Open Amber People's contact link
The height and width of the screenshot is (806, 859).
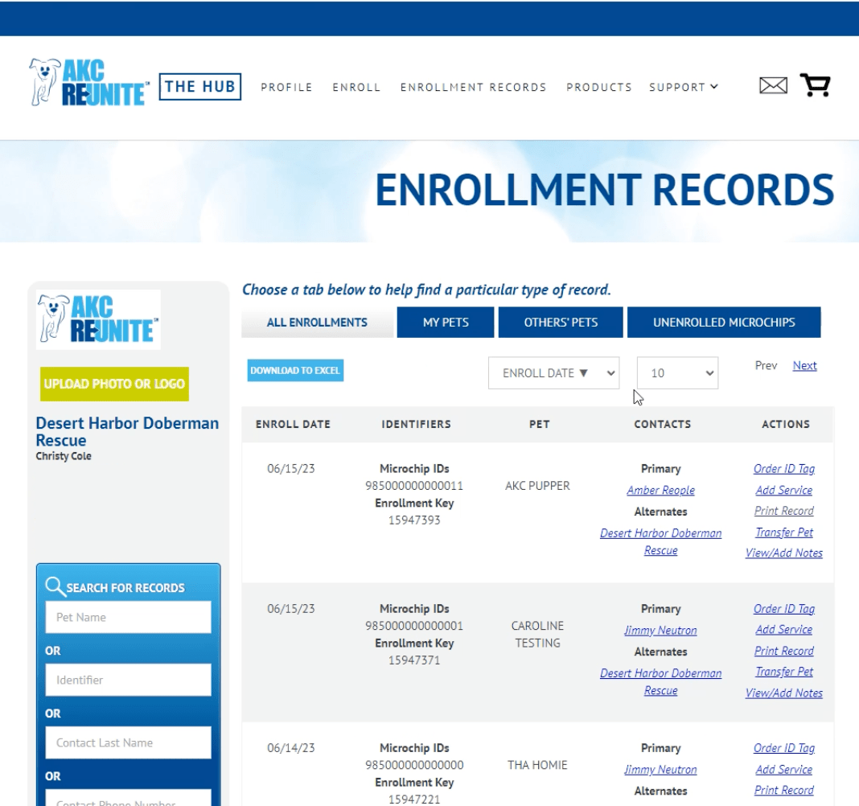[x=660, y=489]
